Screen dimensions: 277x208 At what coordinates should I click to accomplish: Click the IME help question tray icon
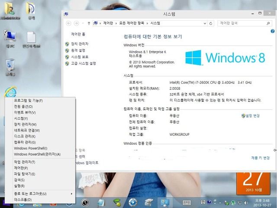tap(209, 202)
